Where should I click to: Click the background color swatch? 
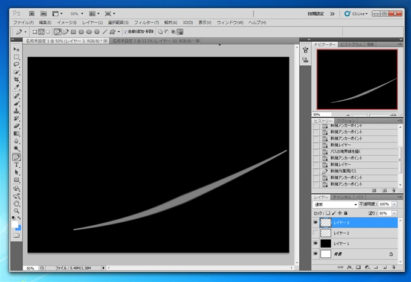[x=19, y=228]
